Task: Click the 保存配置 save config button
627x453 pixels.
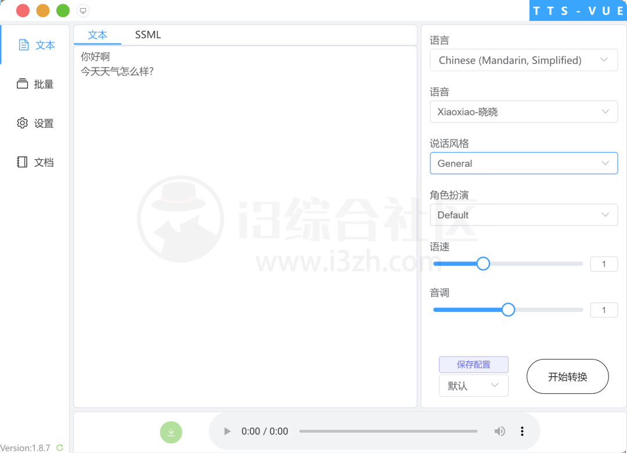Action: [x=474, y=365]
